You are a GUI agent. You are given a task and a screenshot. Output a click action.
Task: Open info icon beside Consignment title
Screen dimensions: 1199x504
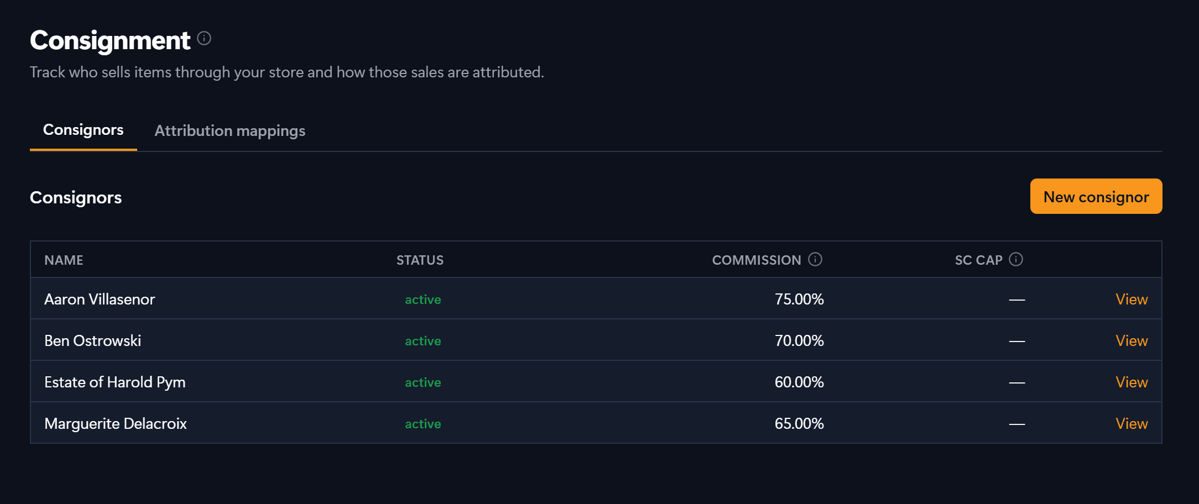pos(204,38)
